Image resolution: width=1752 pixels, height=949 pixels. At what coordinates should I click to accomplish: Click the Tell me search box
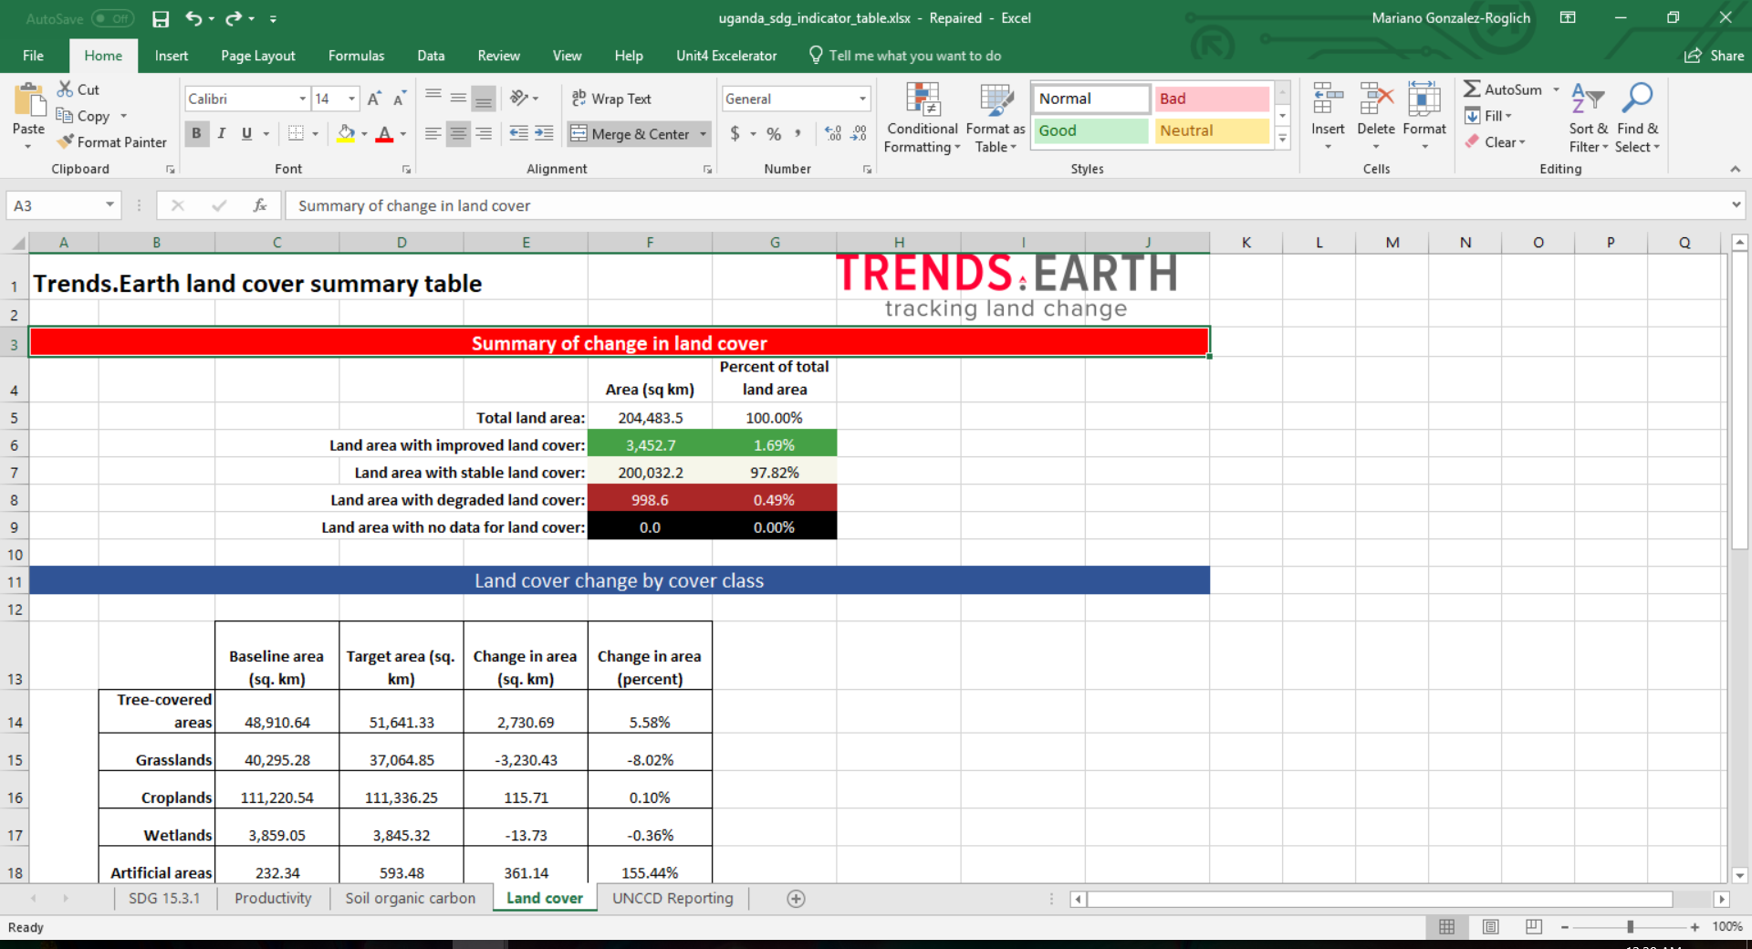tap(914, 56)
